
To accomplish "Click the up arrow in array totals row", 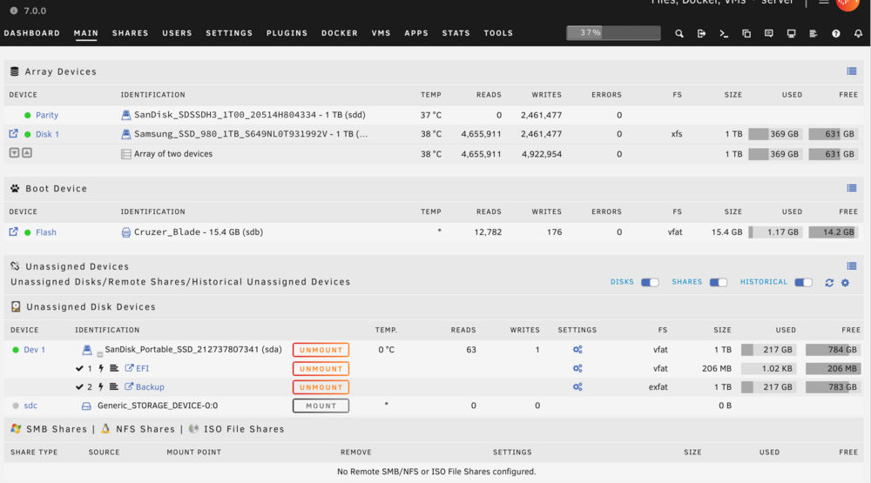I will 27,152.
